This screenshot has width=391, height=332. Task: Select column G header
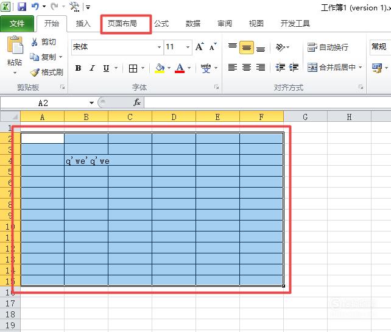(x=305, y=117)
